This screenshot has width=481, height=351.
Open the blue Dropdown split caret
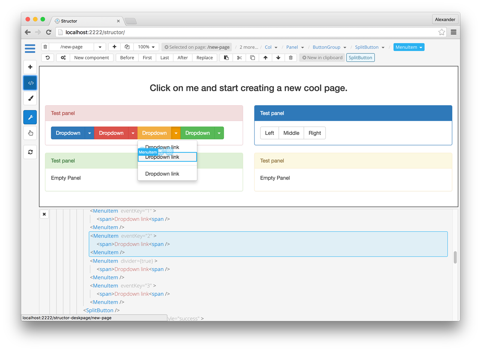click(89, 133)
